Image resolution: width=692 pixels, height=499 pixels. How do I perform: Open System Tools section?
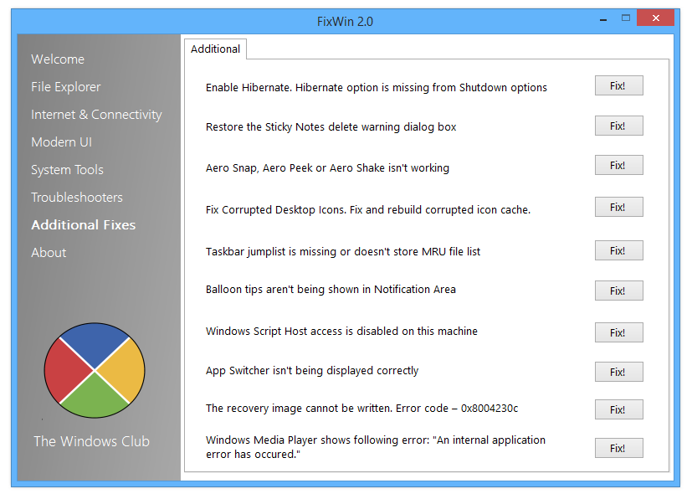click(x=67, y=170)
